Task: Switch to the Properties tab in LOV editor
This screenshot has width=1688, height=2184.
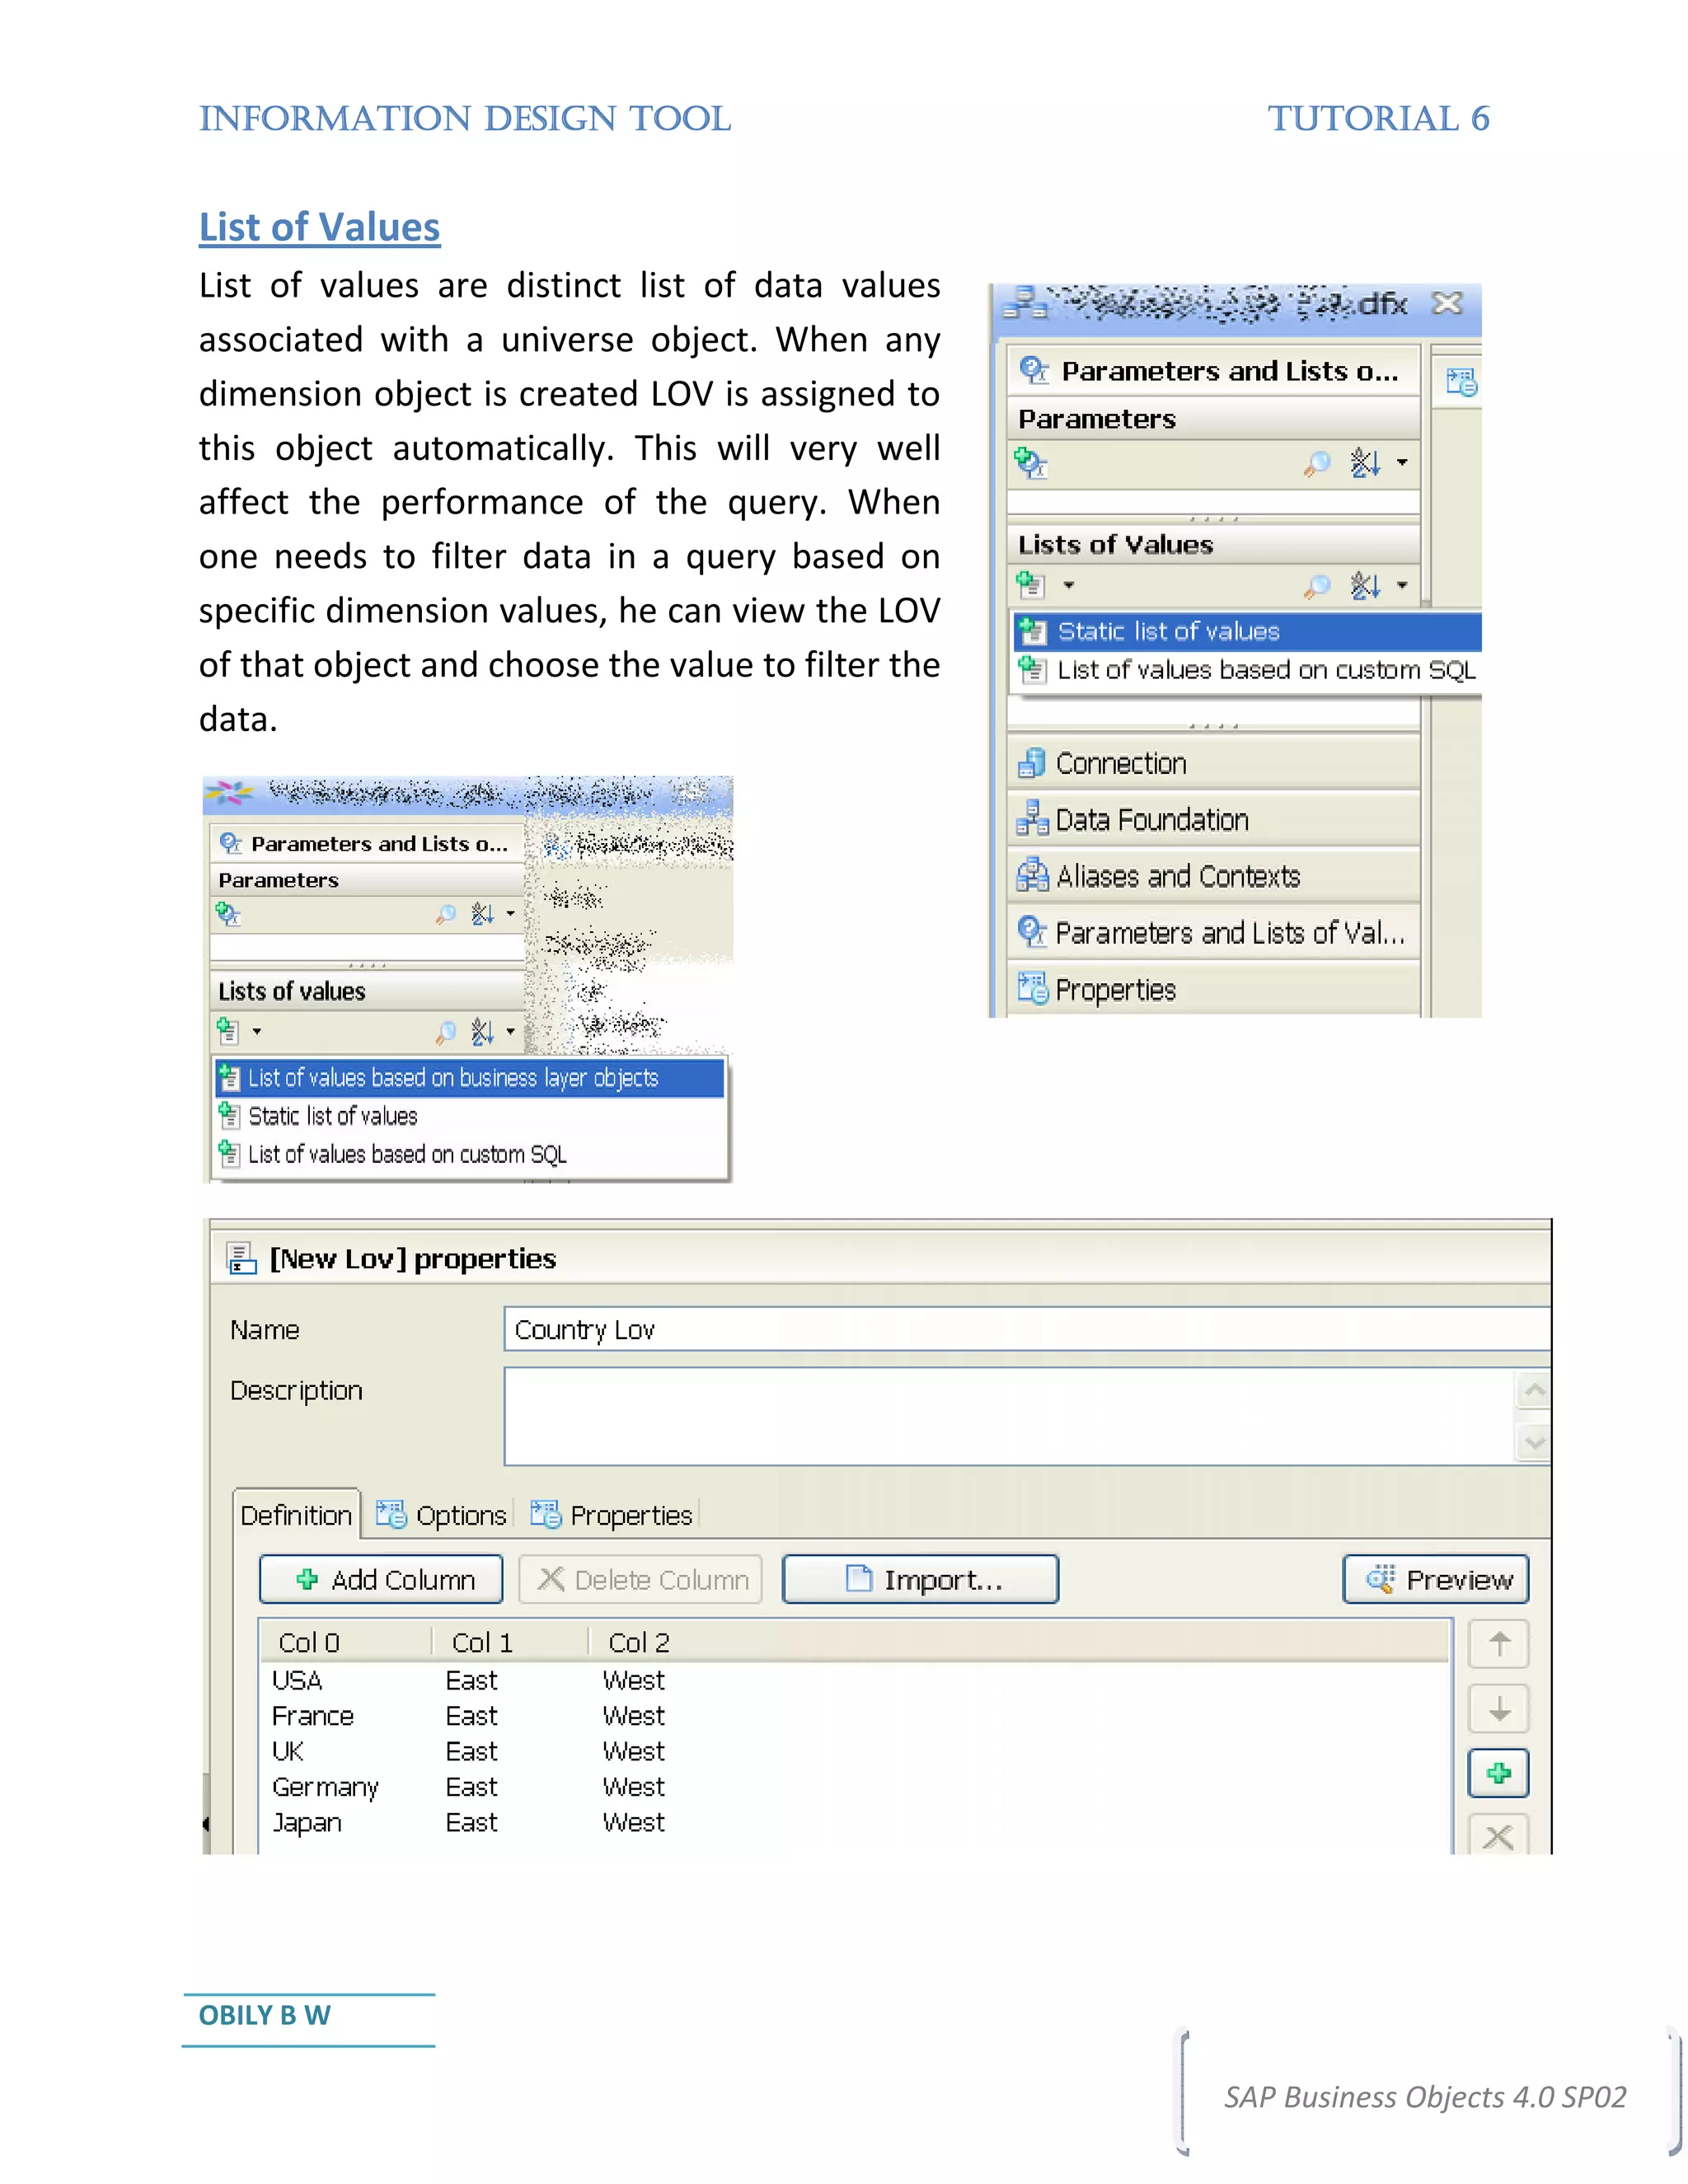Action: pyautogui.click(x=612, y=1515)
